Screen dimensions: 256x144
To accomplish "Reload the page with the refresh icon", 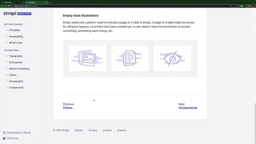I will [8, 6].
